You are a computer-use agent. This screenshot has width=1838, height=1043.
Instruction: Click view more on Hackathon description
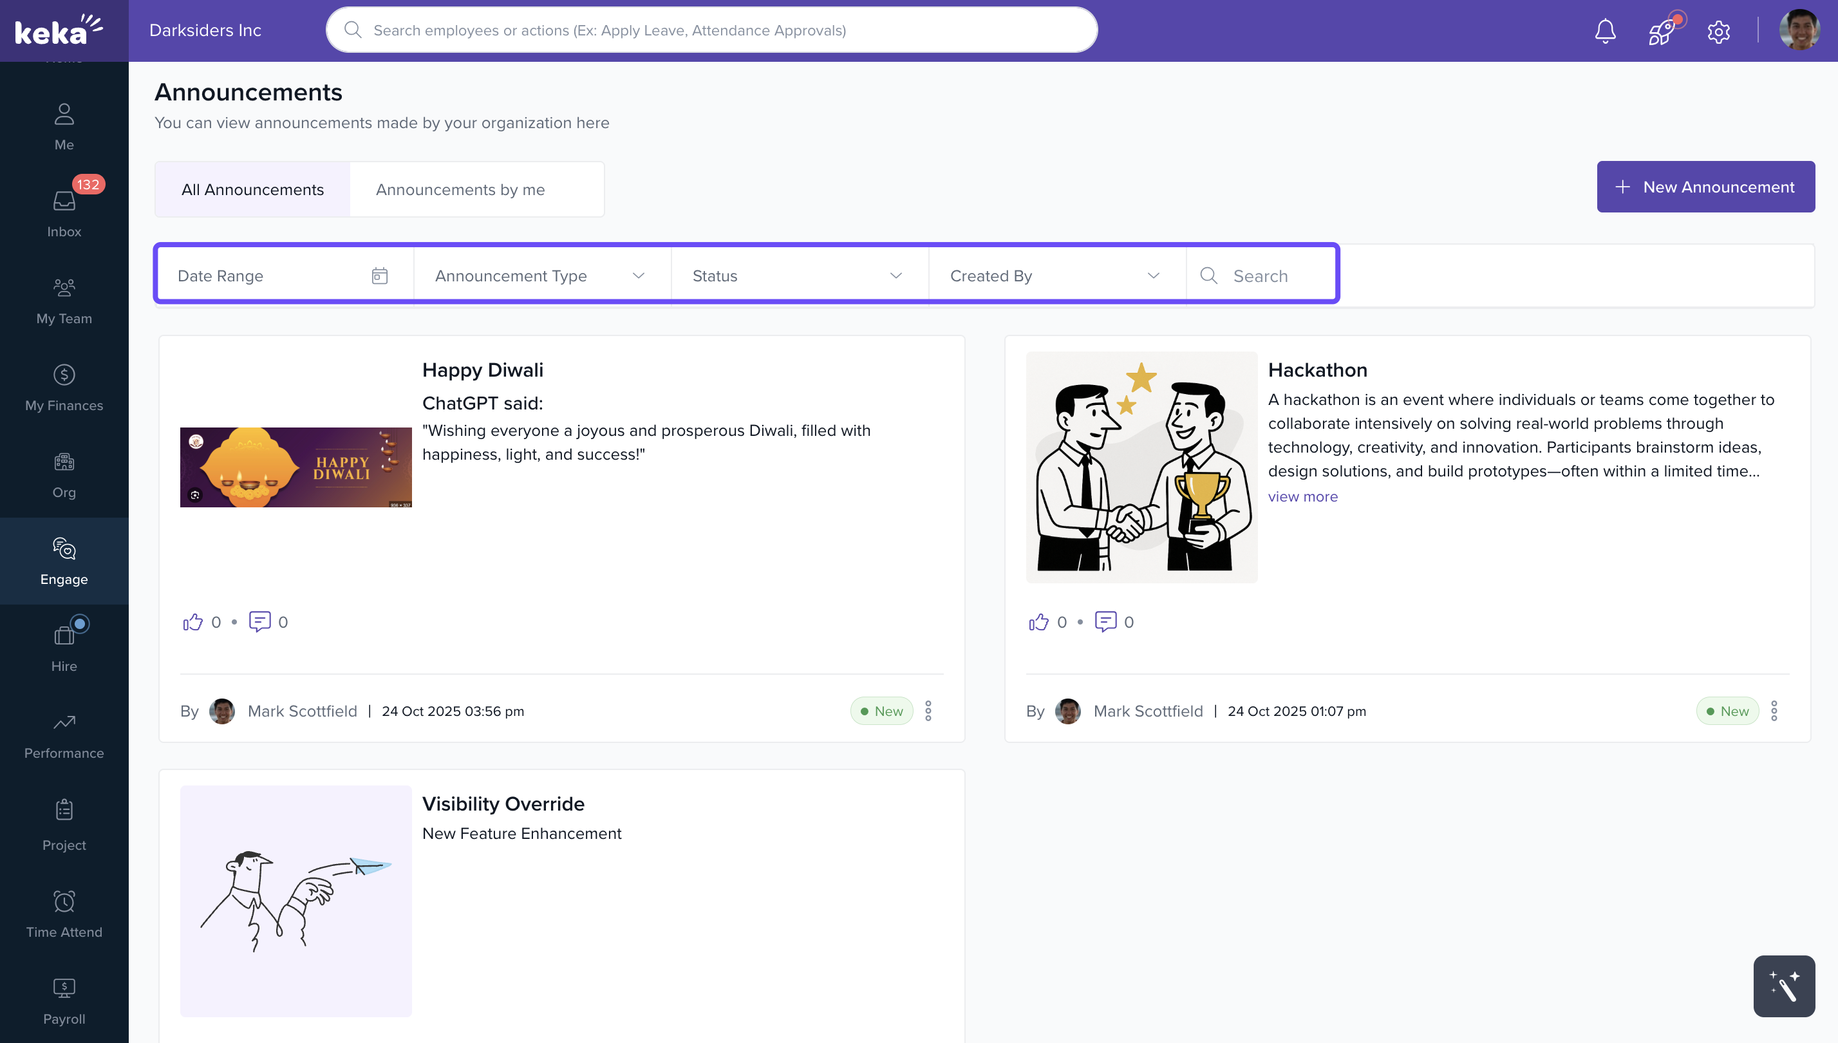pos(1302,496)
